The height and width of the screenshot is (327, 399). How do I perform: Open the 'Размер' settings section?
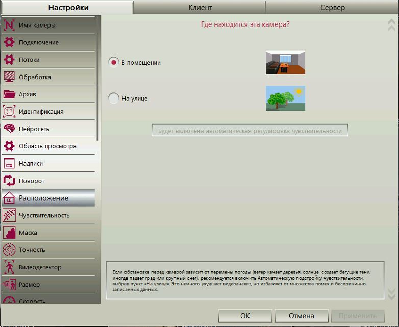point(48,285)
